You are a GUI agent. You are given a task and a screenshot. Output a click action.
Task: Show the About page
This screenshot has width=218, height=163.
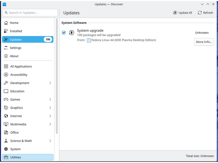pyautogui.click(x=28, y=56)
